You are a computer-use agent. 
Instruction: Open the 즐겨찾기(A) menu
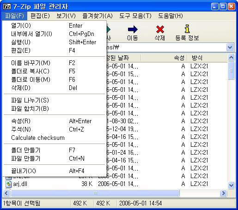pyautogui.click(x=98, y=16)
